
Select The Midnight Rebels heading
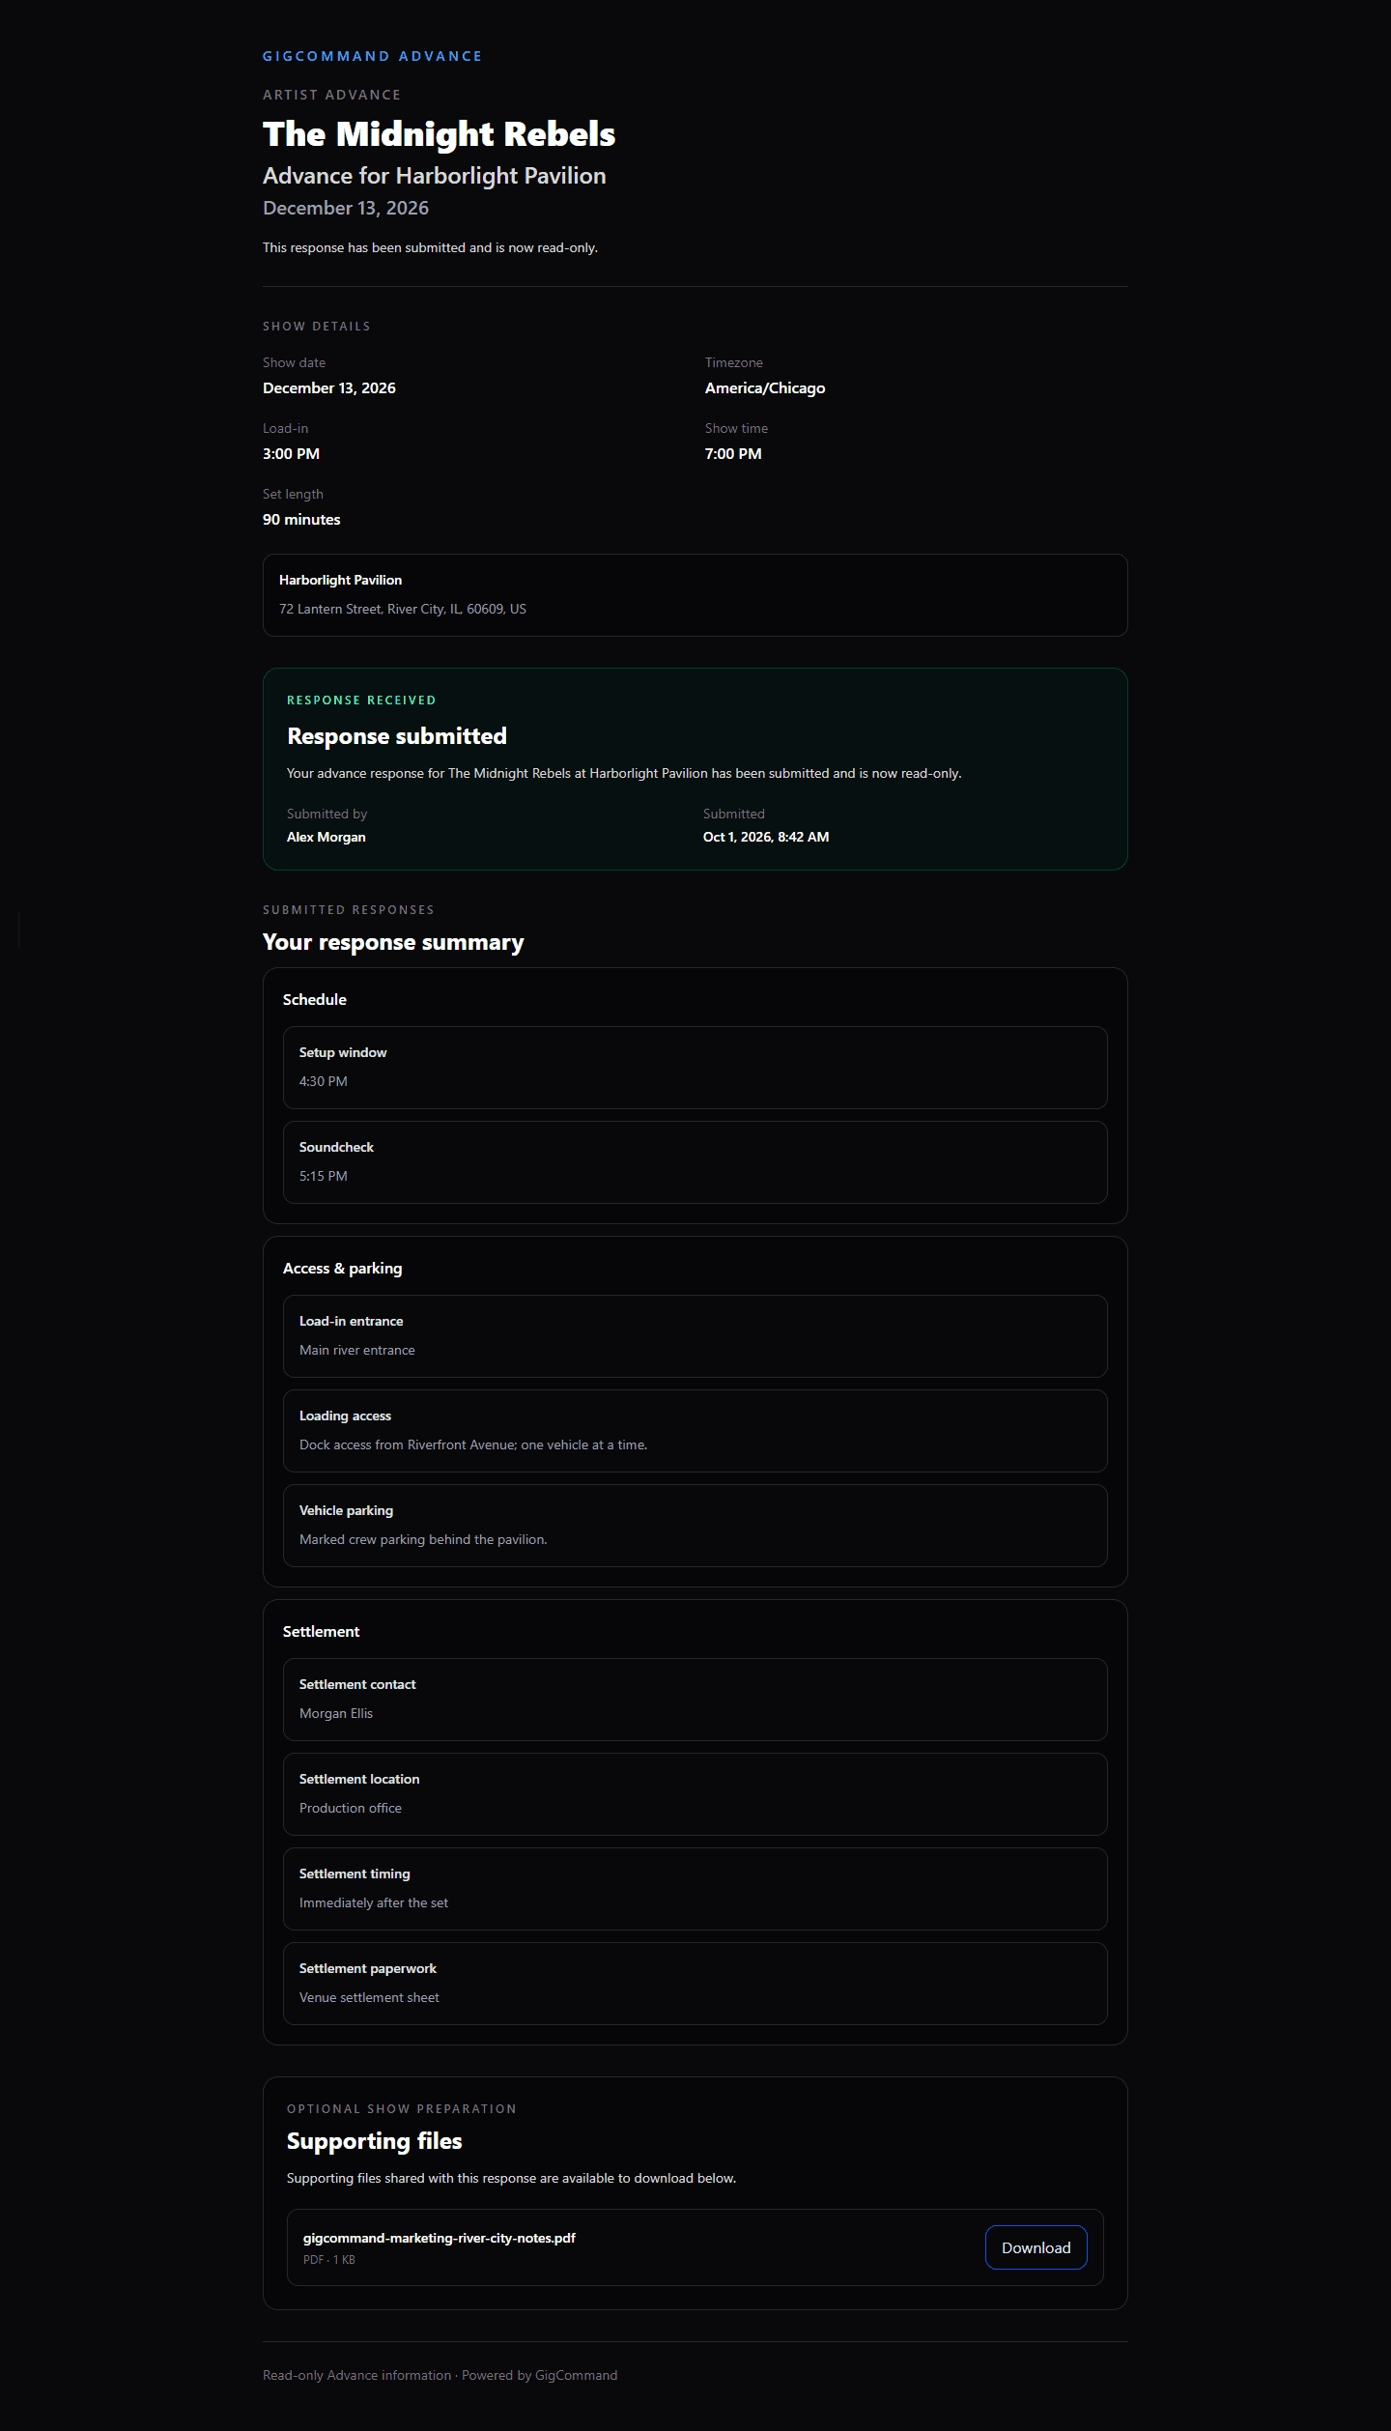pyautogui.click(x=439, y=133)
